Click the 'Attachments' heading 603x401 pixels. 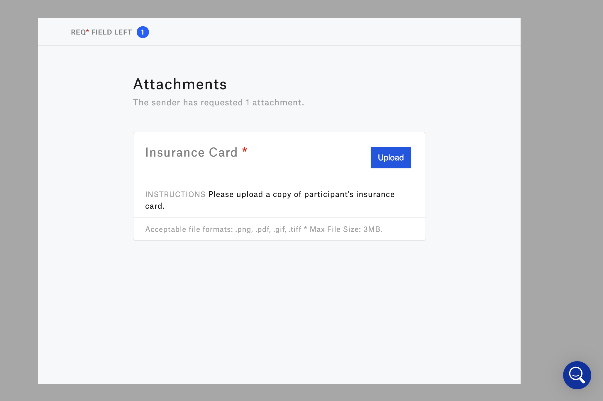180,84
